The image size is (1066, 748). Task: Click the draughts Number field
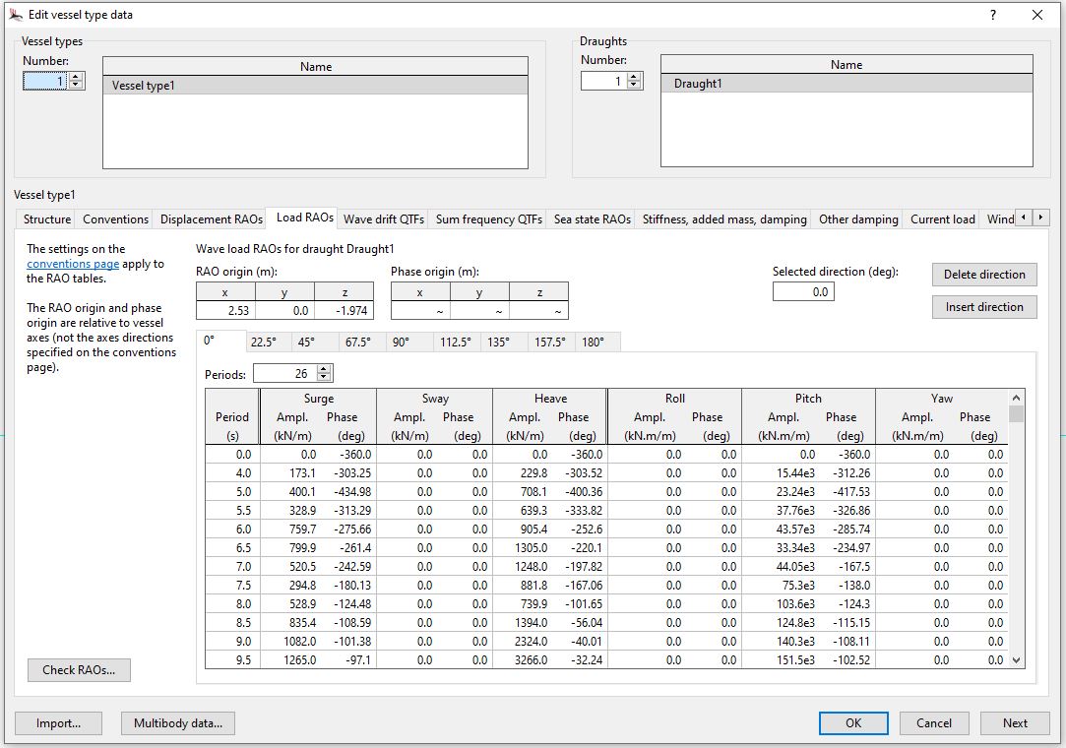[603, 81]
